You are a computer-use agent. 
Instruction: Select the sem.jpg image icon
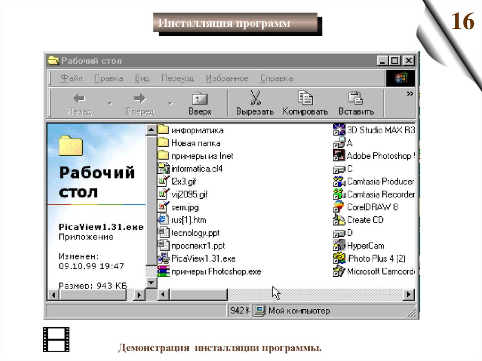click(x=163, y=207)
